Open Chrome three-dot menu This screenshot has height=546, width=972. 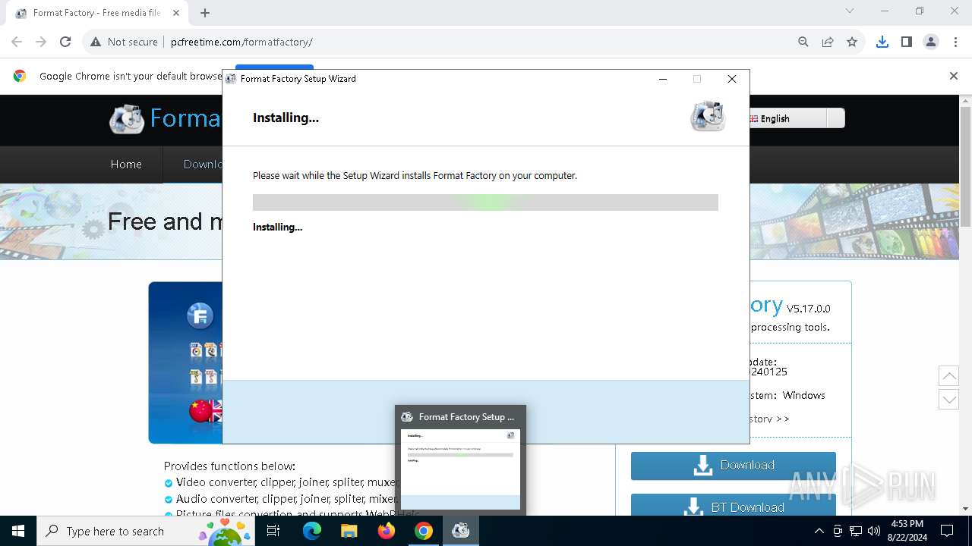955,42
